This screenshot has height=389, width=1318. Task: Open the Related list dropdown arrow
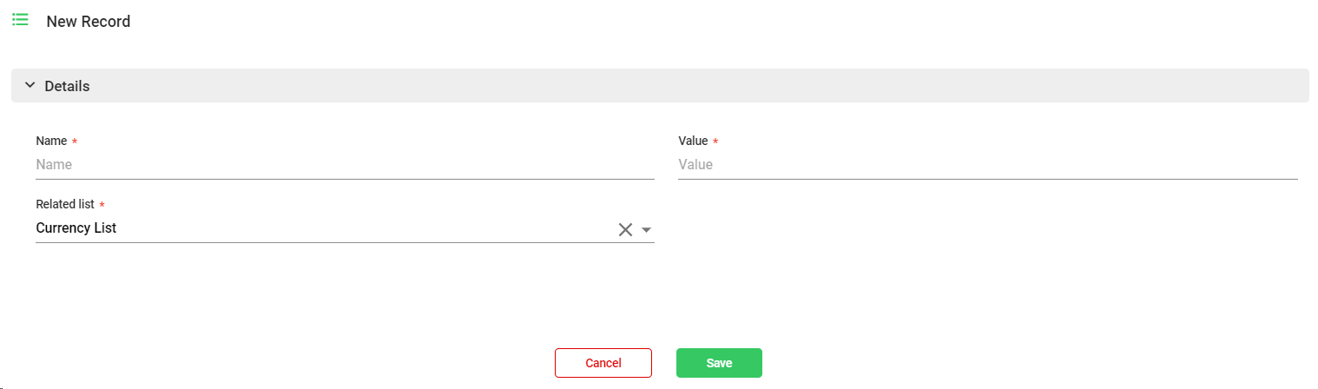pyautogui.click(x=646, y=230)
